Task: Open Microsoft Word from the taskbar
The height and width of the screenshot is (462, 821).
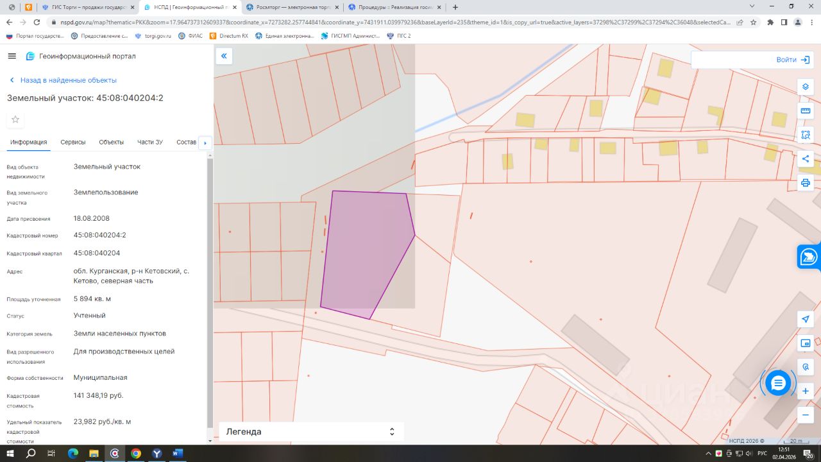Action: coord(178,454)
